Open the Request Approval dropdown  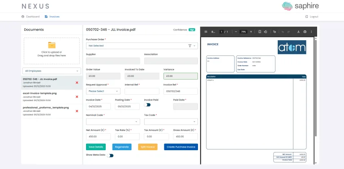click(x=103, y=91)
